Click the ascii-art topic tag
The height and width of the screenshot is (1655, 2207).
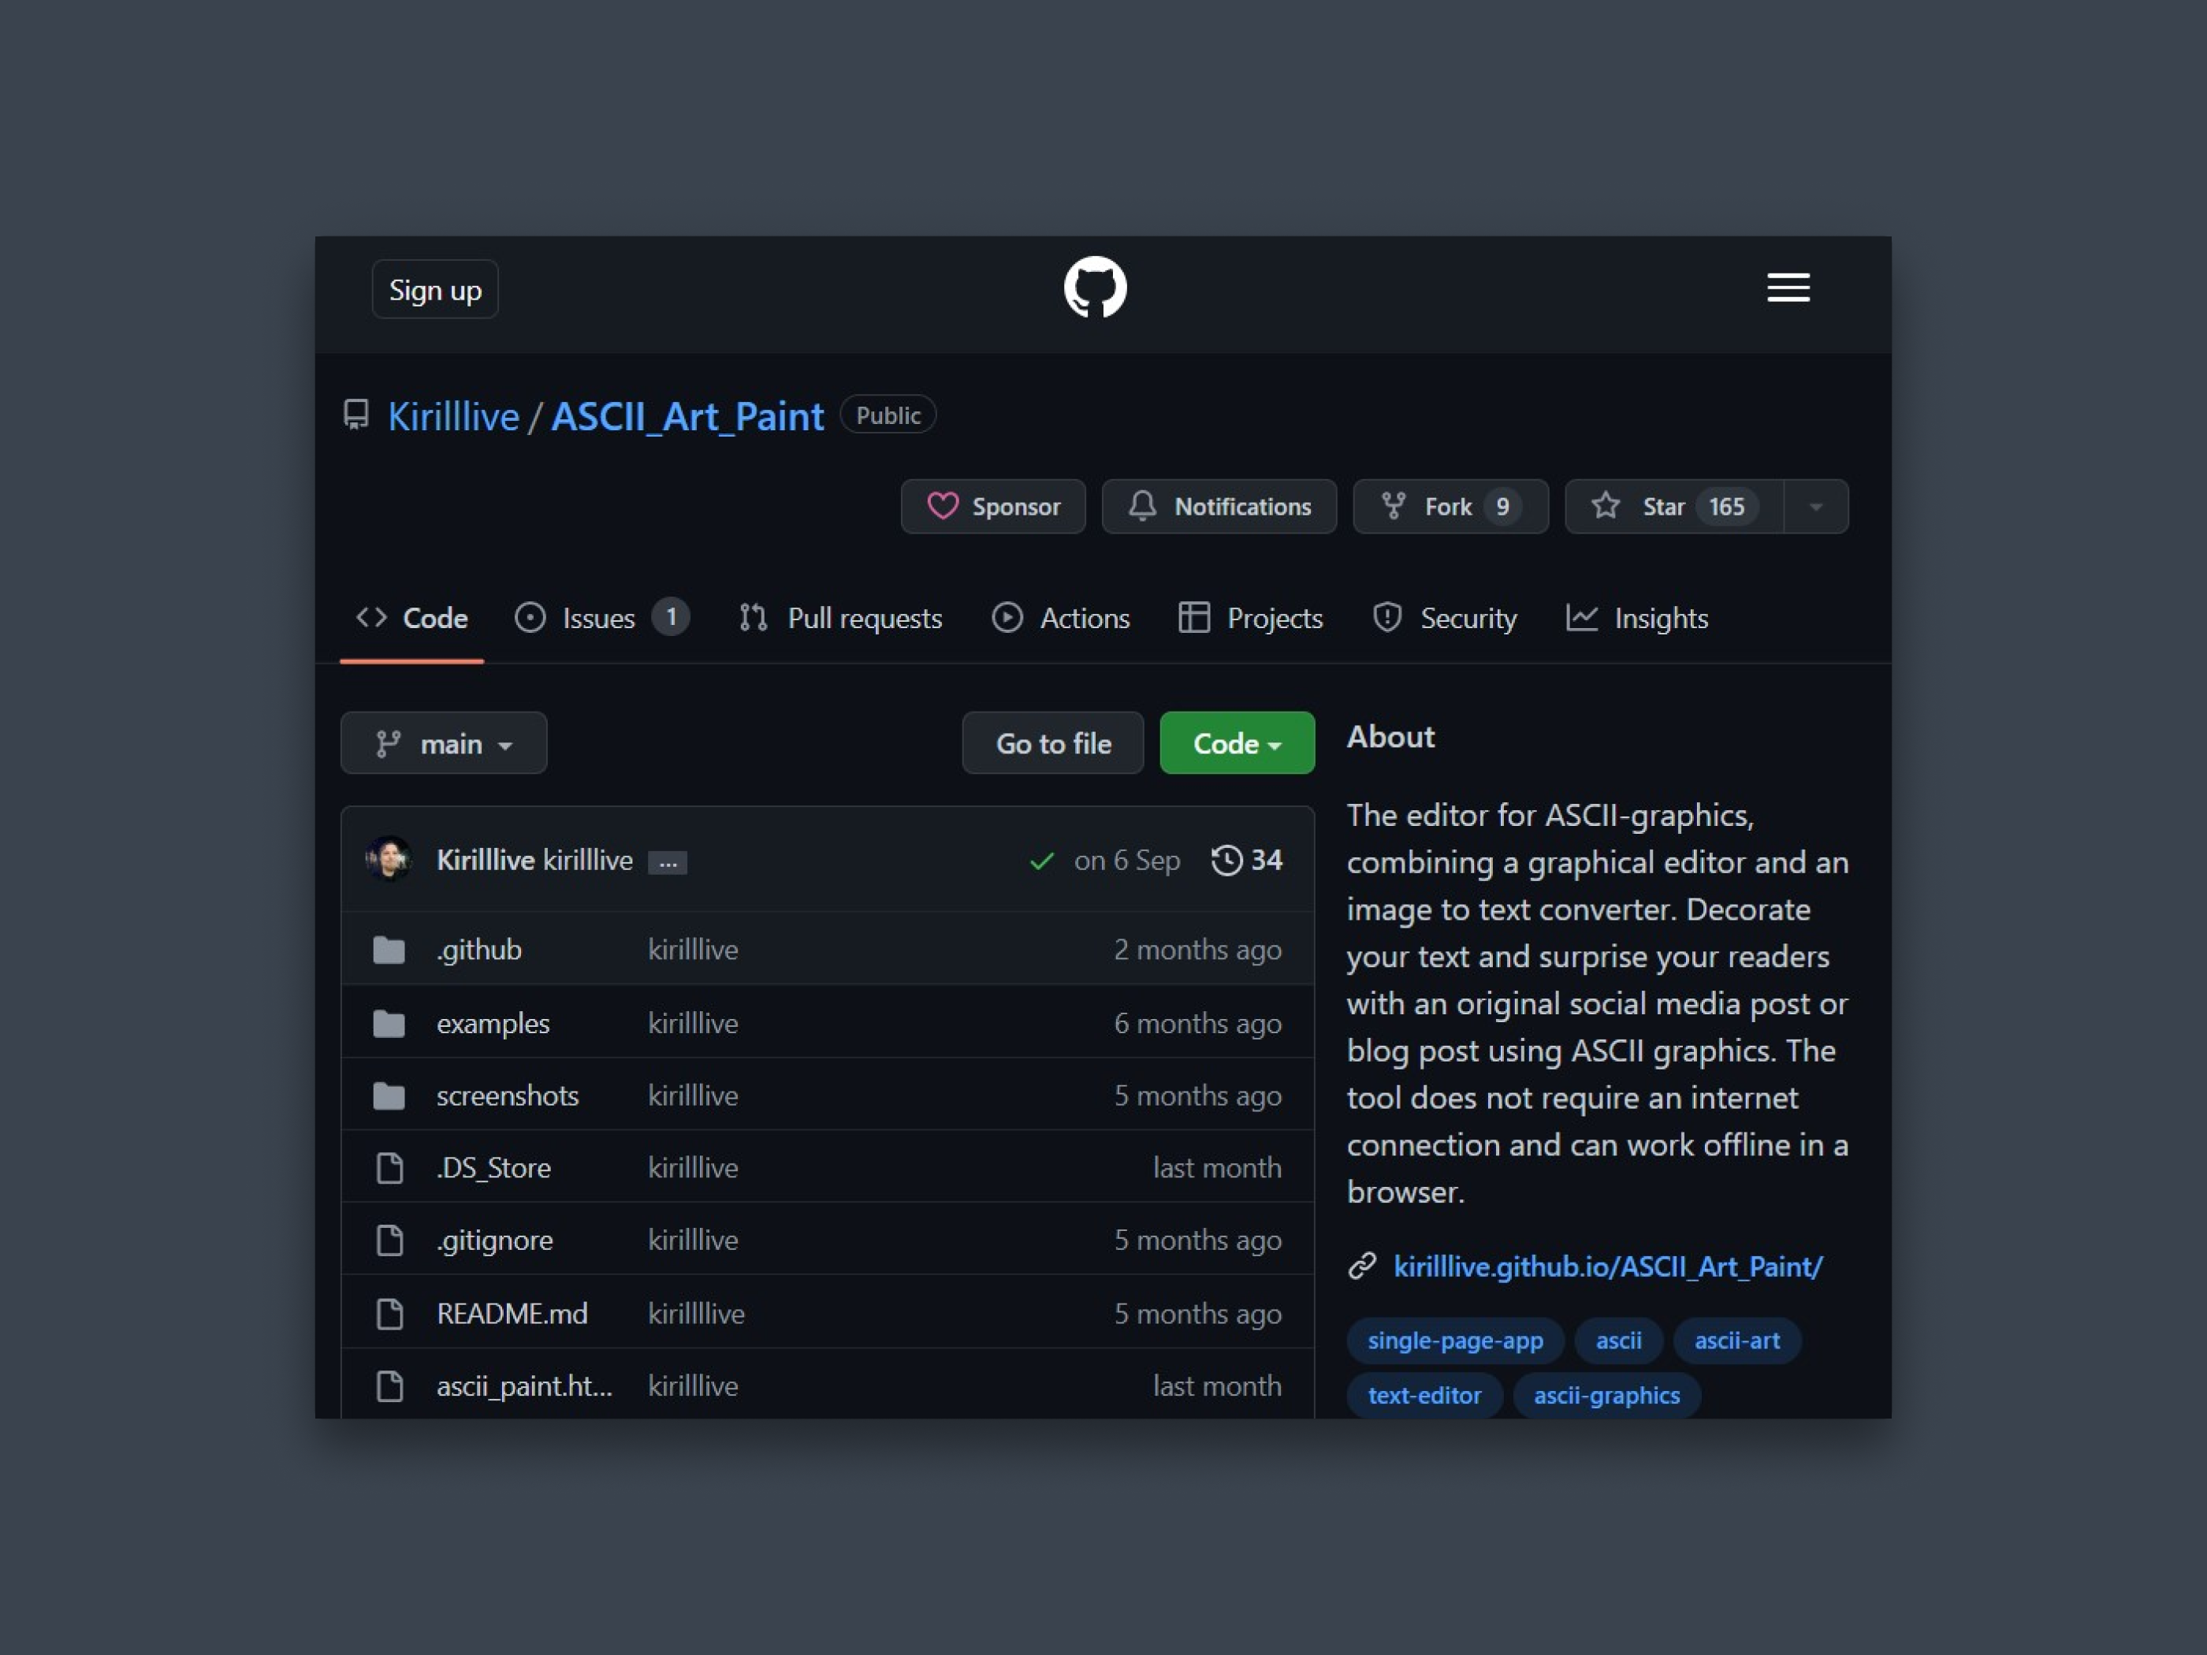point(1736,1341)
